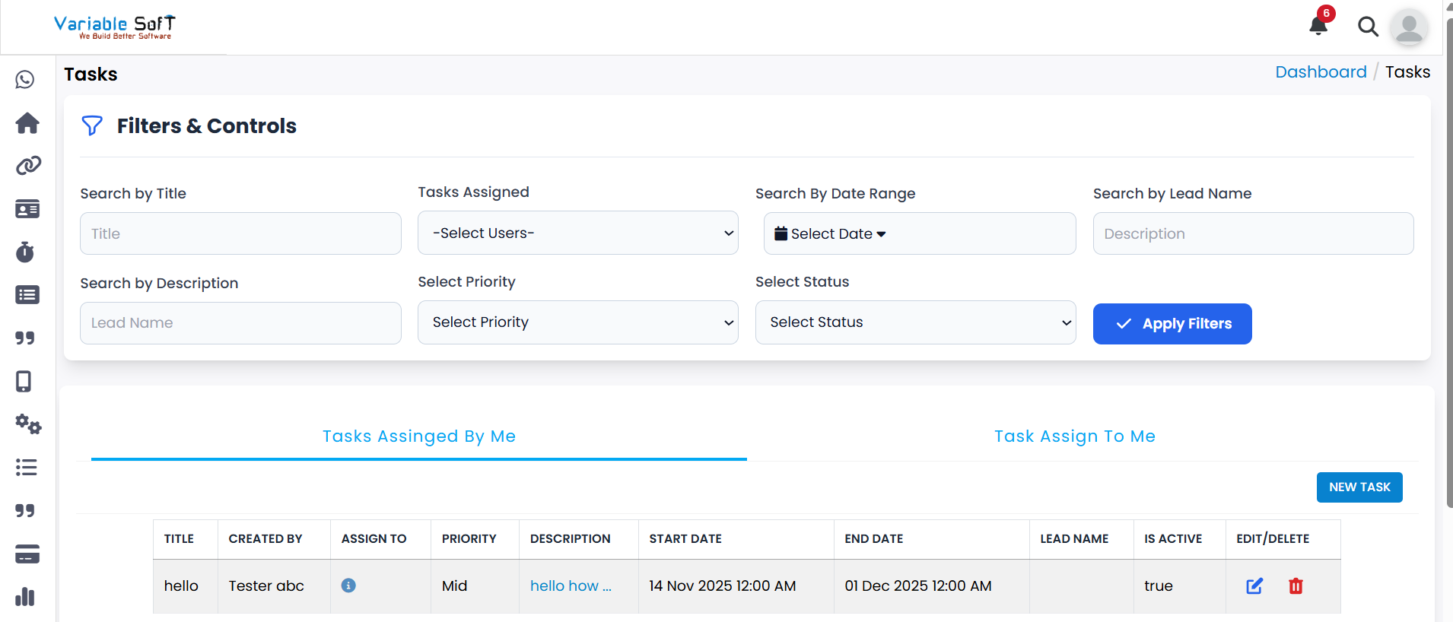This screenshot has width=1453, height=622.
Task: Edit the hello task with pencil icon
Action: [x=1254, y=586]
